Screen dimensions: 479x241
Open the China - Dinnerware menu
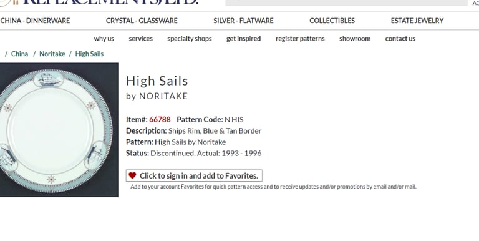[35, 21]
